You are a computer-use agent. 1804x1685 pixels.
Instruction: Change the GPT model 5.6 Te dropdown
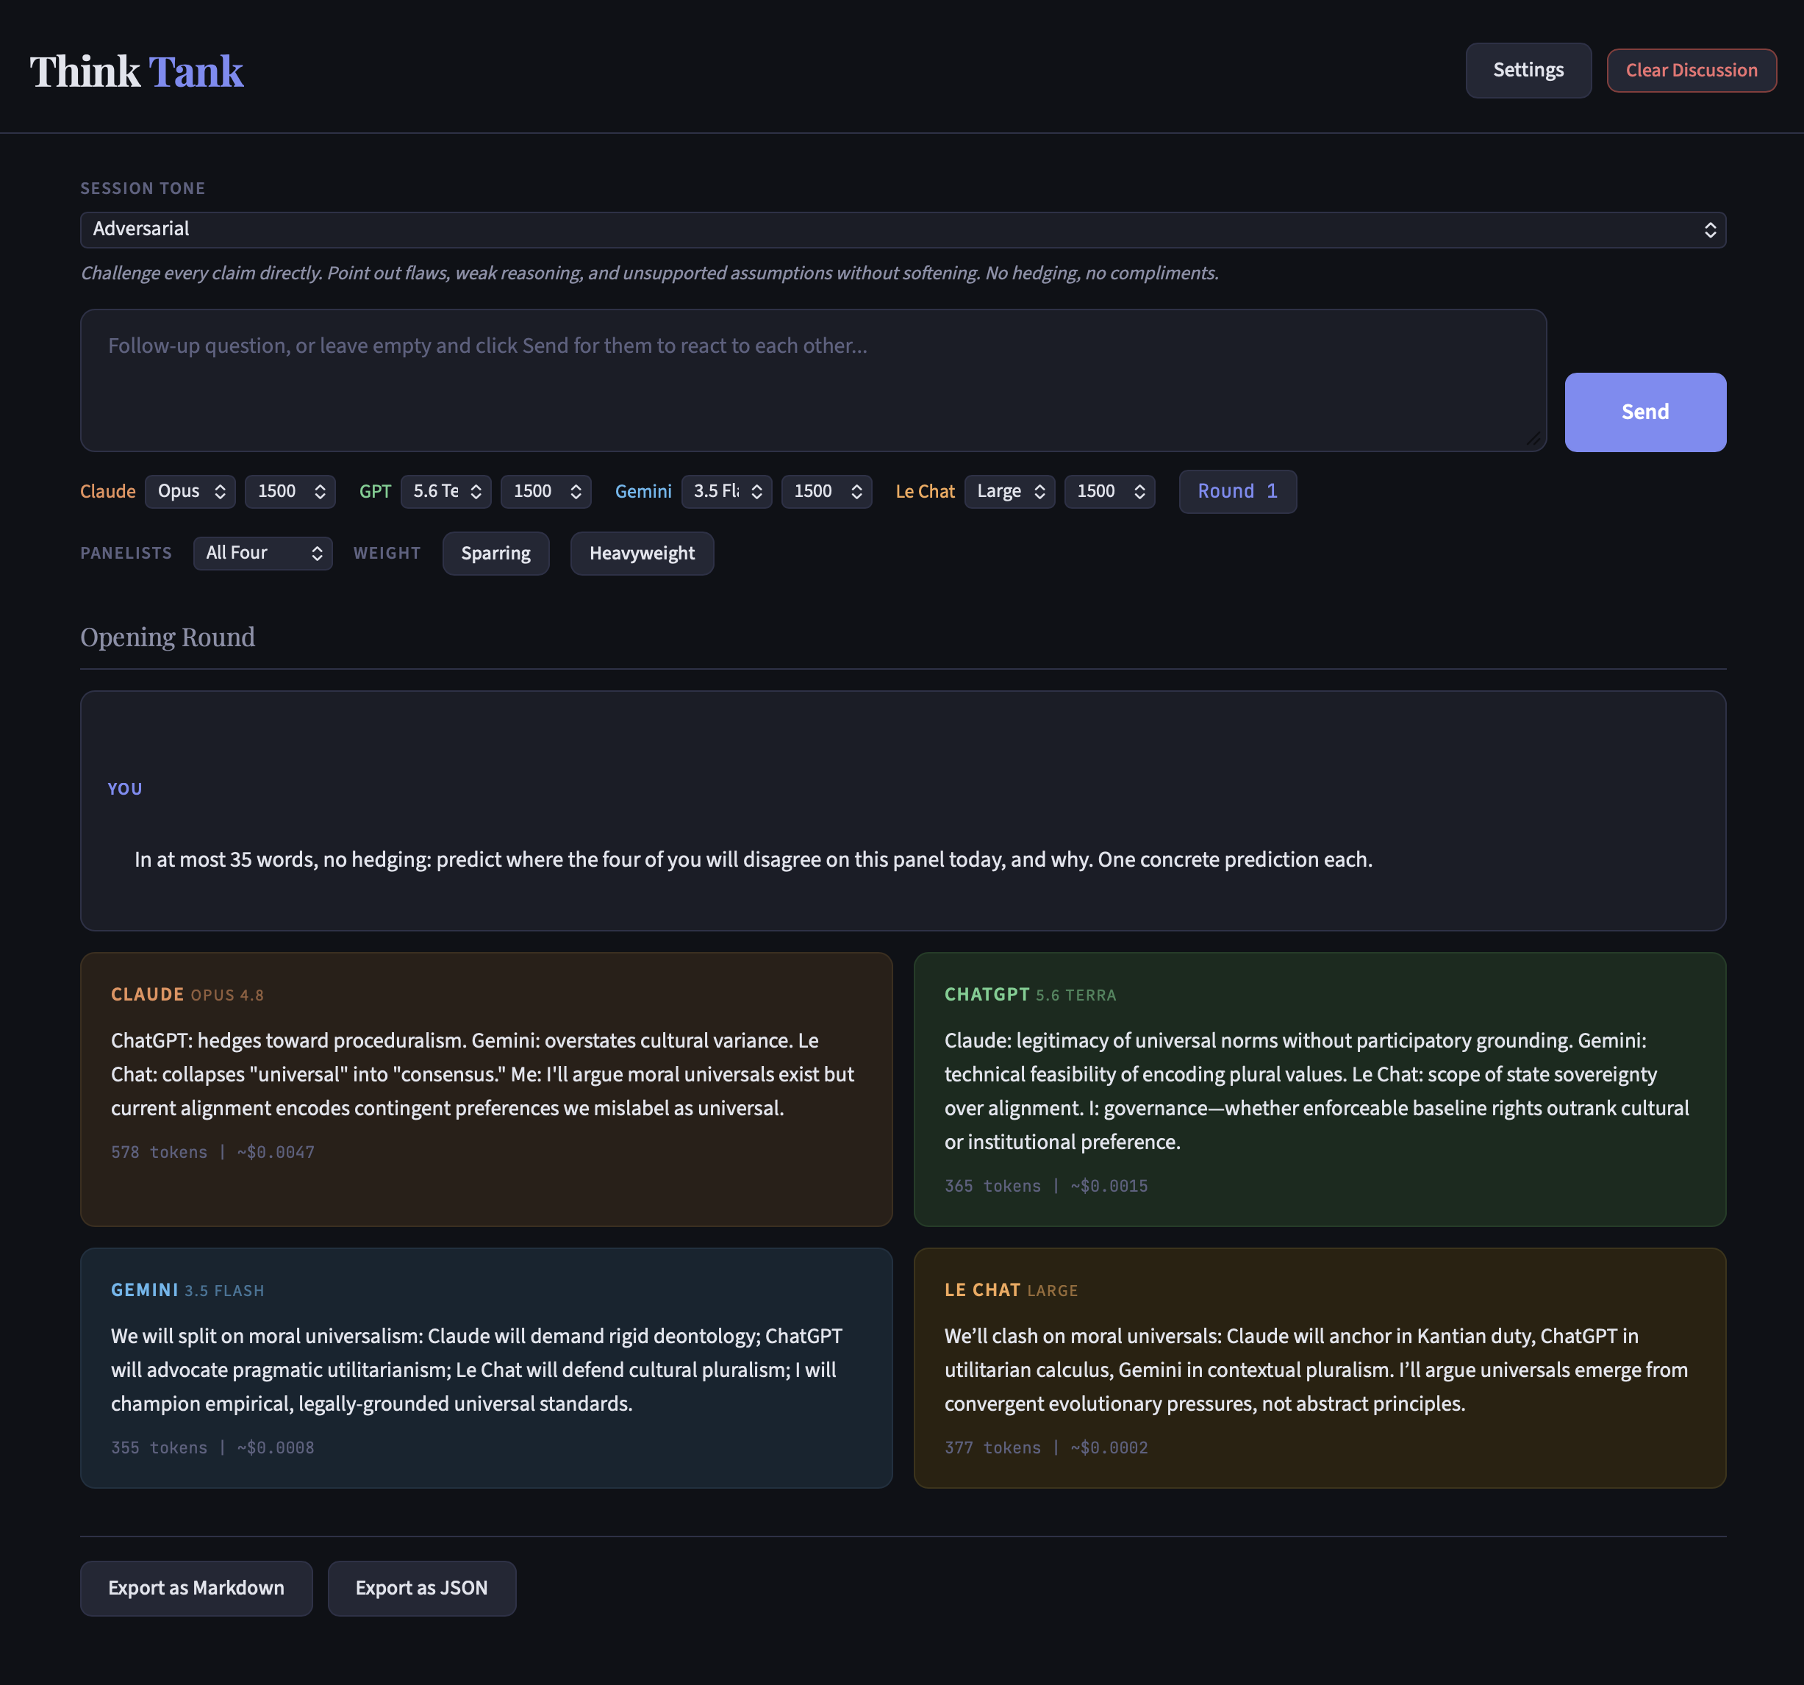pos(445,491)
